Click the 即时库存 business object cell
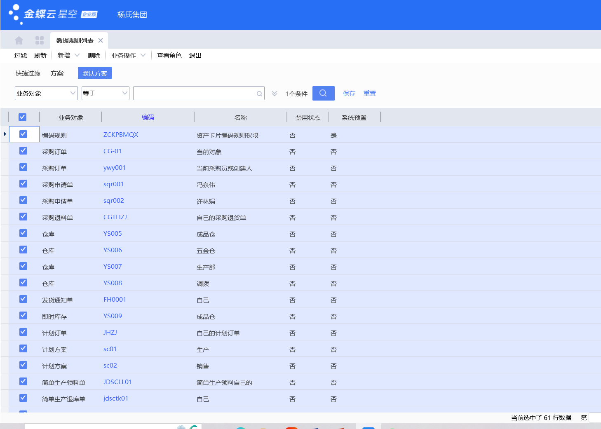 pos(54,316)
